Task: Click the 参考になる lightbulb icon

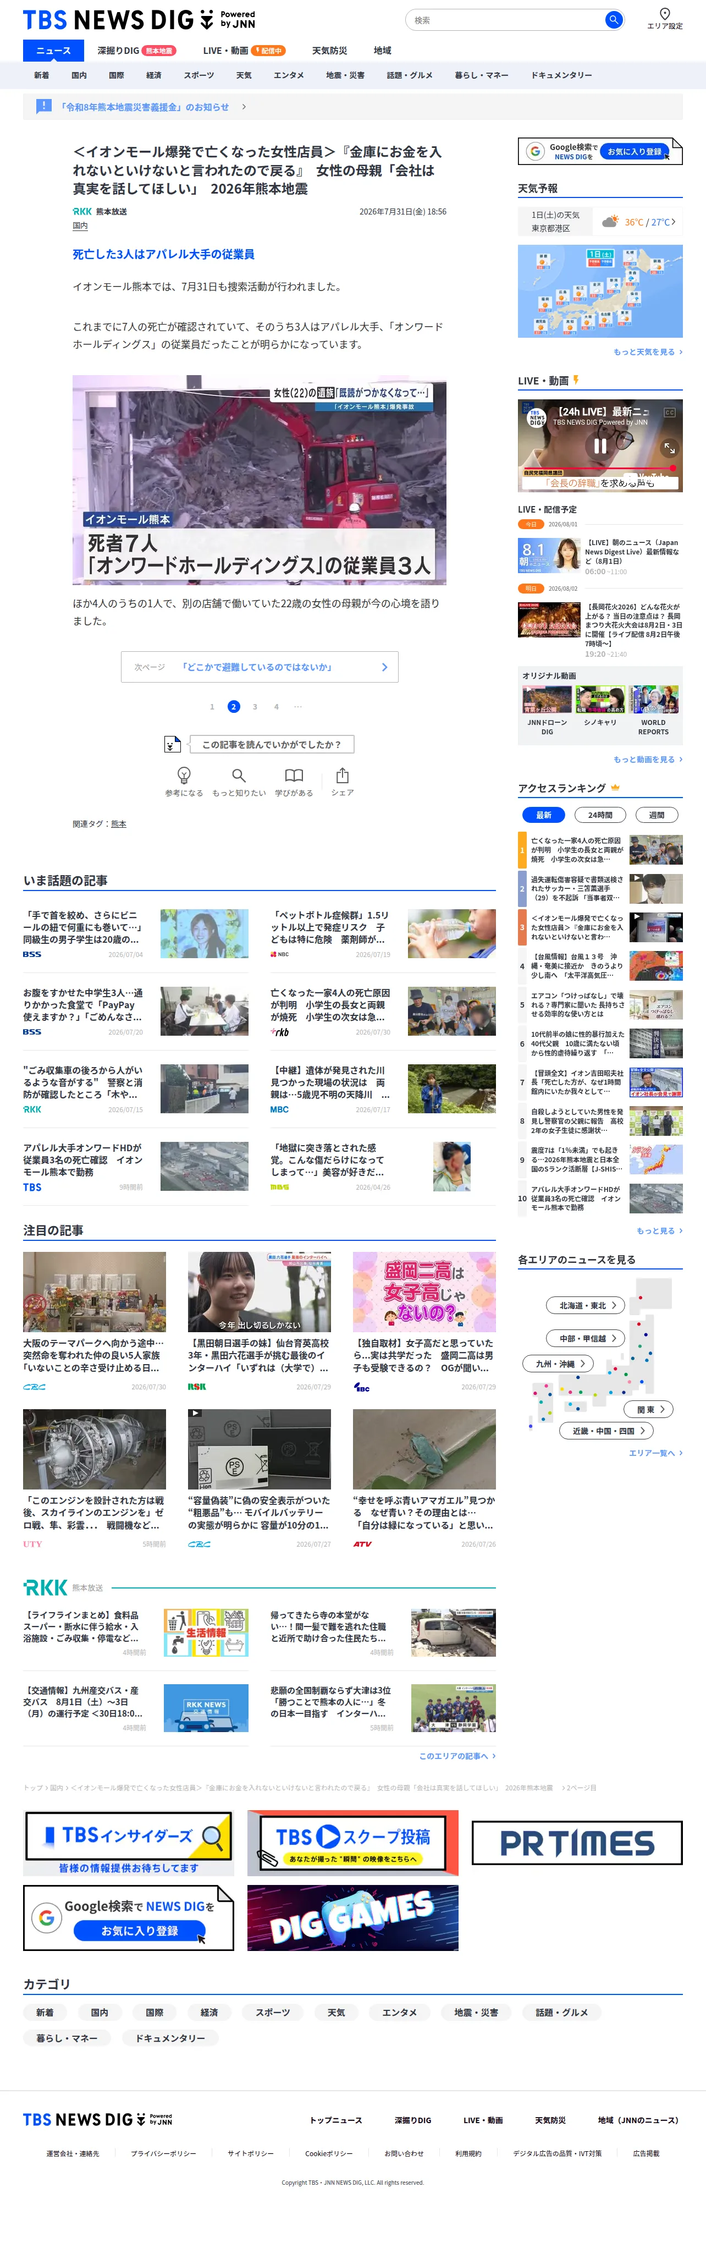Action: pos(184,775)
